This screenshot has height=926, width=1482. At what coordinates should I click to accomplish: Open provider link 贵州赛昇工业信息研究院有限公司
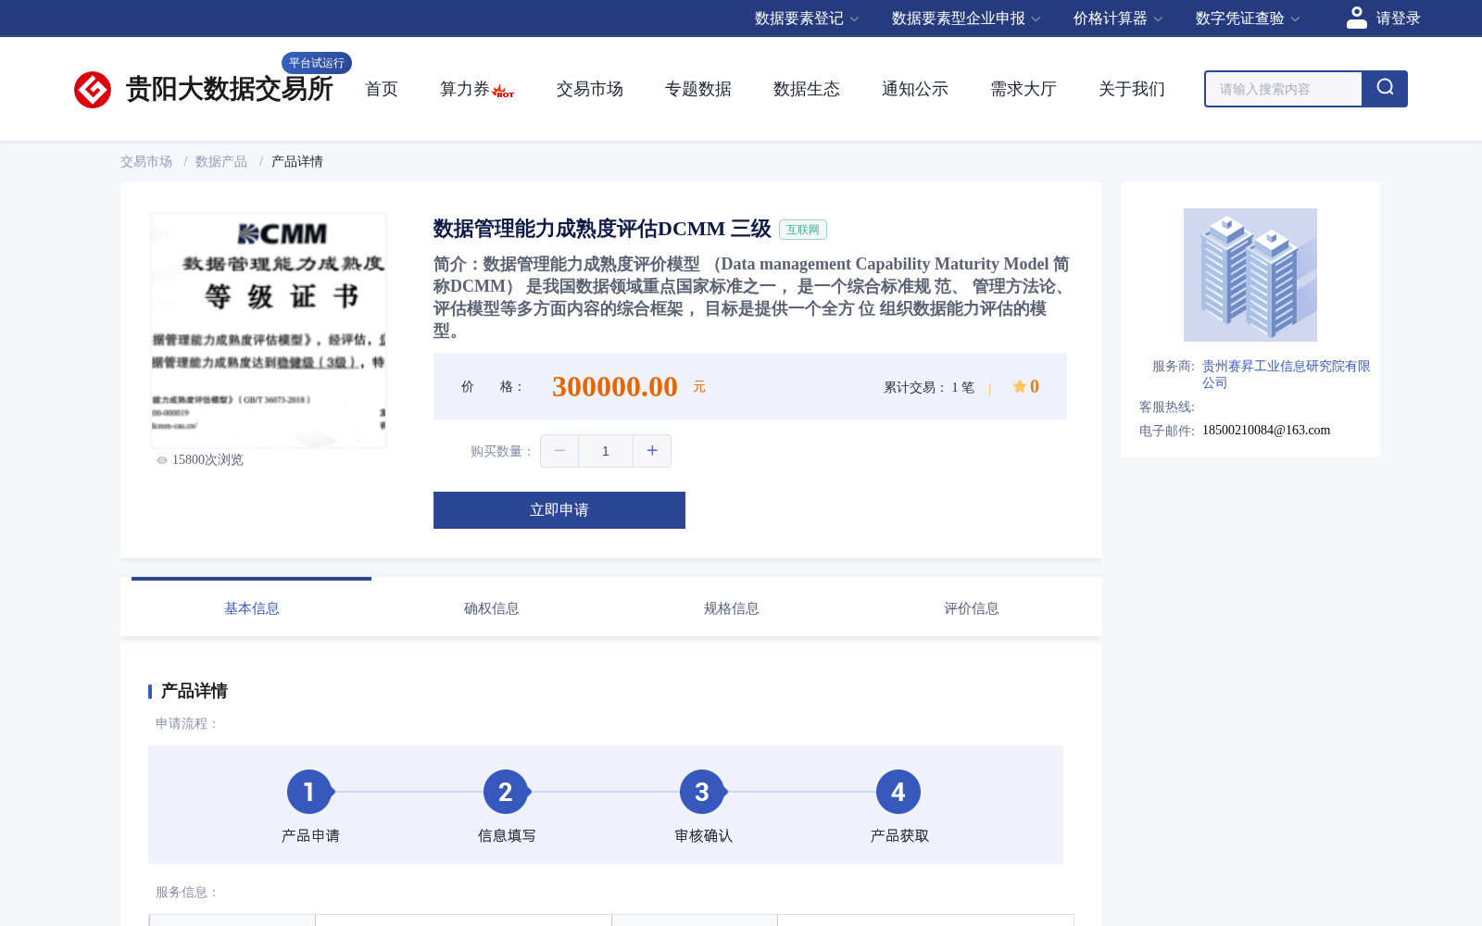[x=1287, y=374]
